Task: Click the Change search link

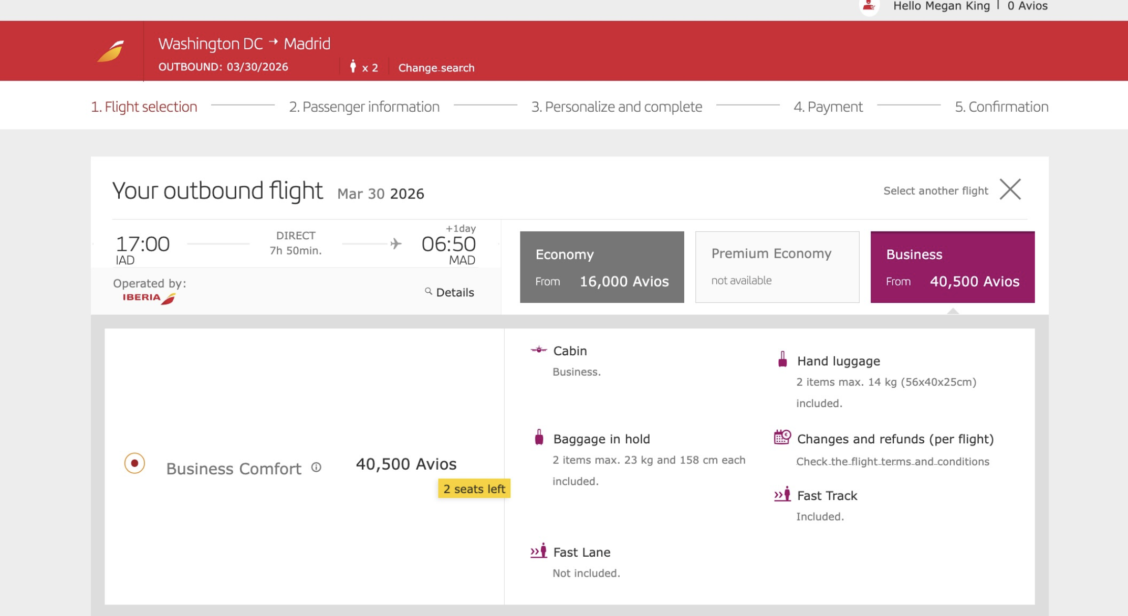Action: tap(436, 68)
